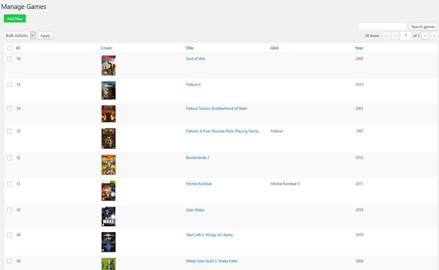Image resolution: width=439 pixels, height=270 pixels.
Task: Click the year 2004 cell
Action: point(359,261)
